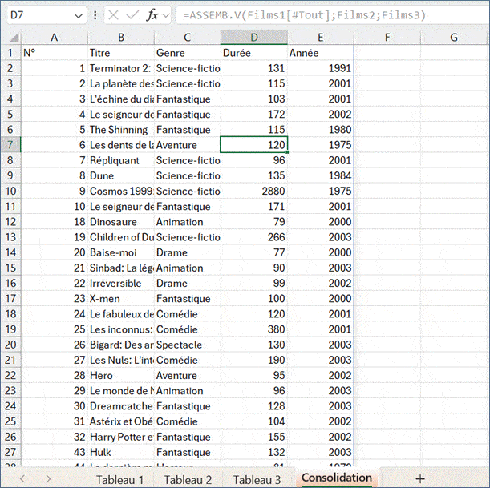Select the year cell '1980'
Screen dimensions: 490x488
click(321, 130)
